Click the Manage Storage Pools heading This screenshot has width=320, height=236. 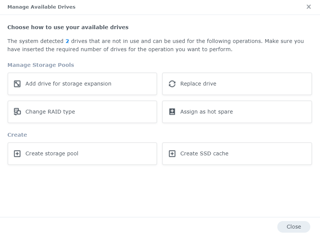[x=41, y=65]
